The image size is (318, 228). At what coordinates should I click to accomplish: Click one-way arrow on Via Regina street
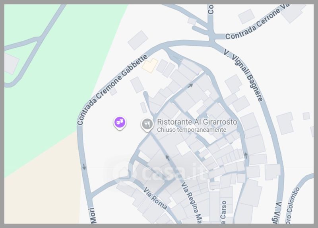[167, 157]
